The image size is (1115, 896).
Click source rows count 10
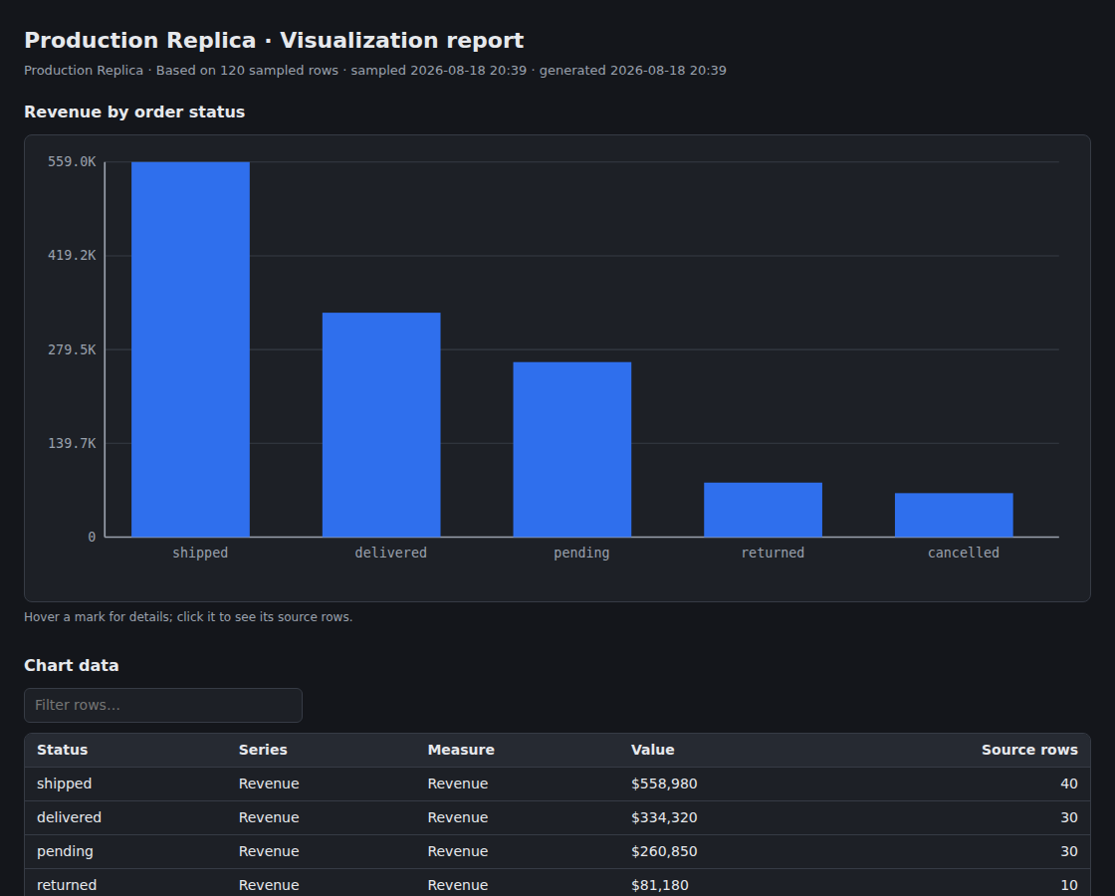1069,885
